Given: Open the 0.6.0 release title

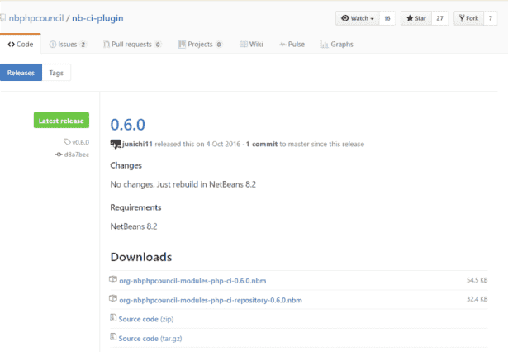Looking at the screenshot, I should [128, 125].
